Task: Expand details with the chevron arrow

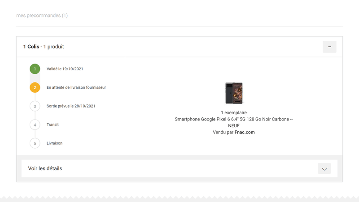Action: click(324, 168)
